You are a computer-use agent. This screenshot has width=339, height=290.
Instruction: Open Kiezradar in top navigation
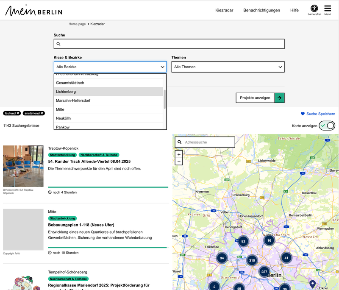click(x=224, y=10)
